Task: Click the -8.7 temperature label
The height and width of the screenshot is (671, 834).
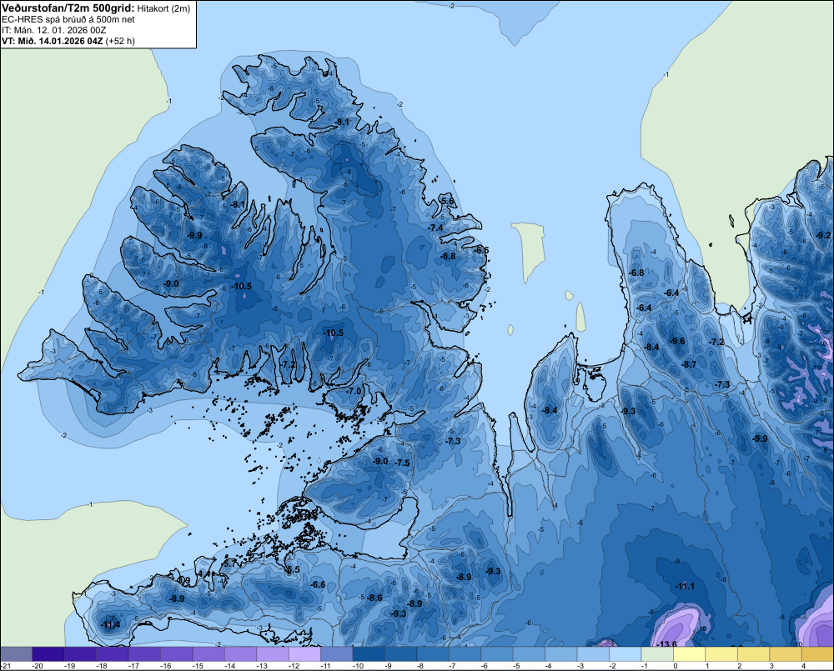Action: coord(689,364)
